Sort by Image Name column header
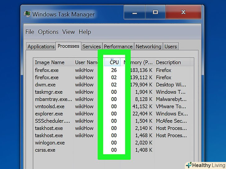This screenshot has height=169, width=226. point(50,63)
